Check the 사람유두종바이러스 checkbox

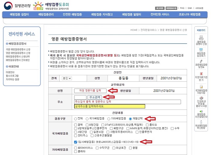[x=108, y=132]
